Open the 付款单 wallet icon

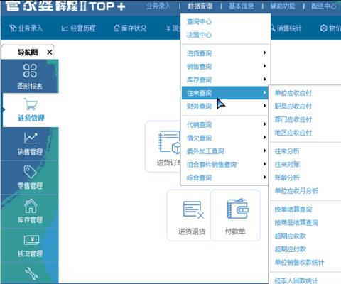(x=237, y=209)
